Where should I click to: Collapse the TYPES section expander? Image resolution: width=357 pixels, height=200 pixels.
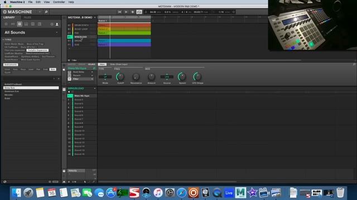[x=3, y=39]
